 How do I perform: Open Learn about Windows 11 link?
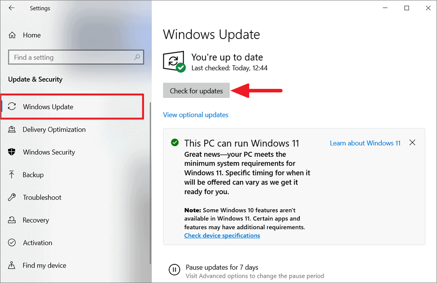pyautogui.click(x=365, y=143)
